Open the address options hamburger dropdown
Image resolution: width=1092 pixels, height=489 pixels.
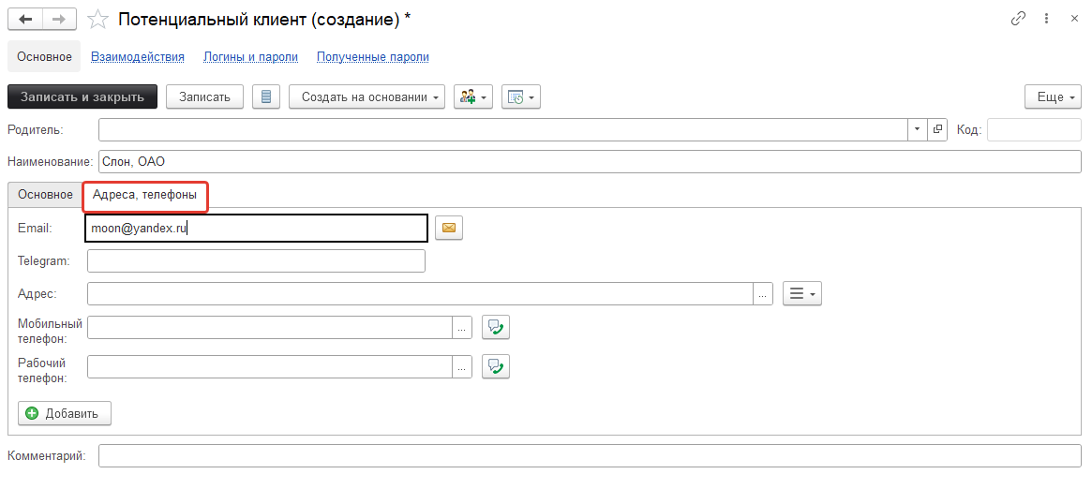coord(801,294)
